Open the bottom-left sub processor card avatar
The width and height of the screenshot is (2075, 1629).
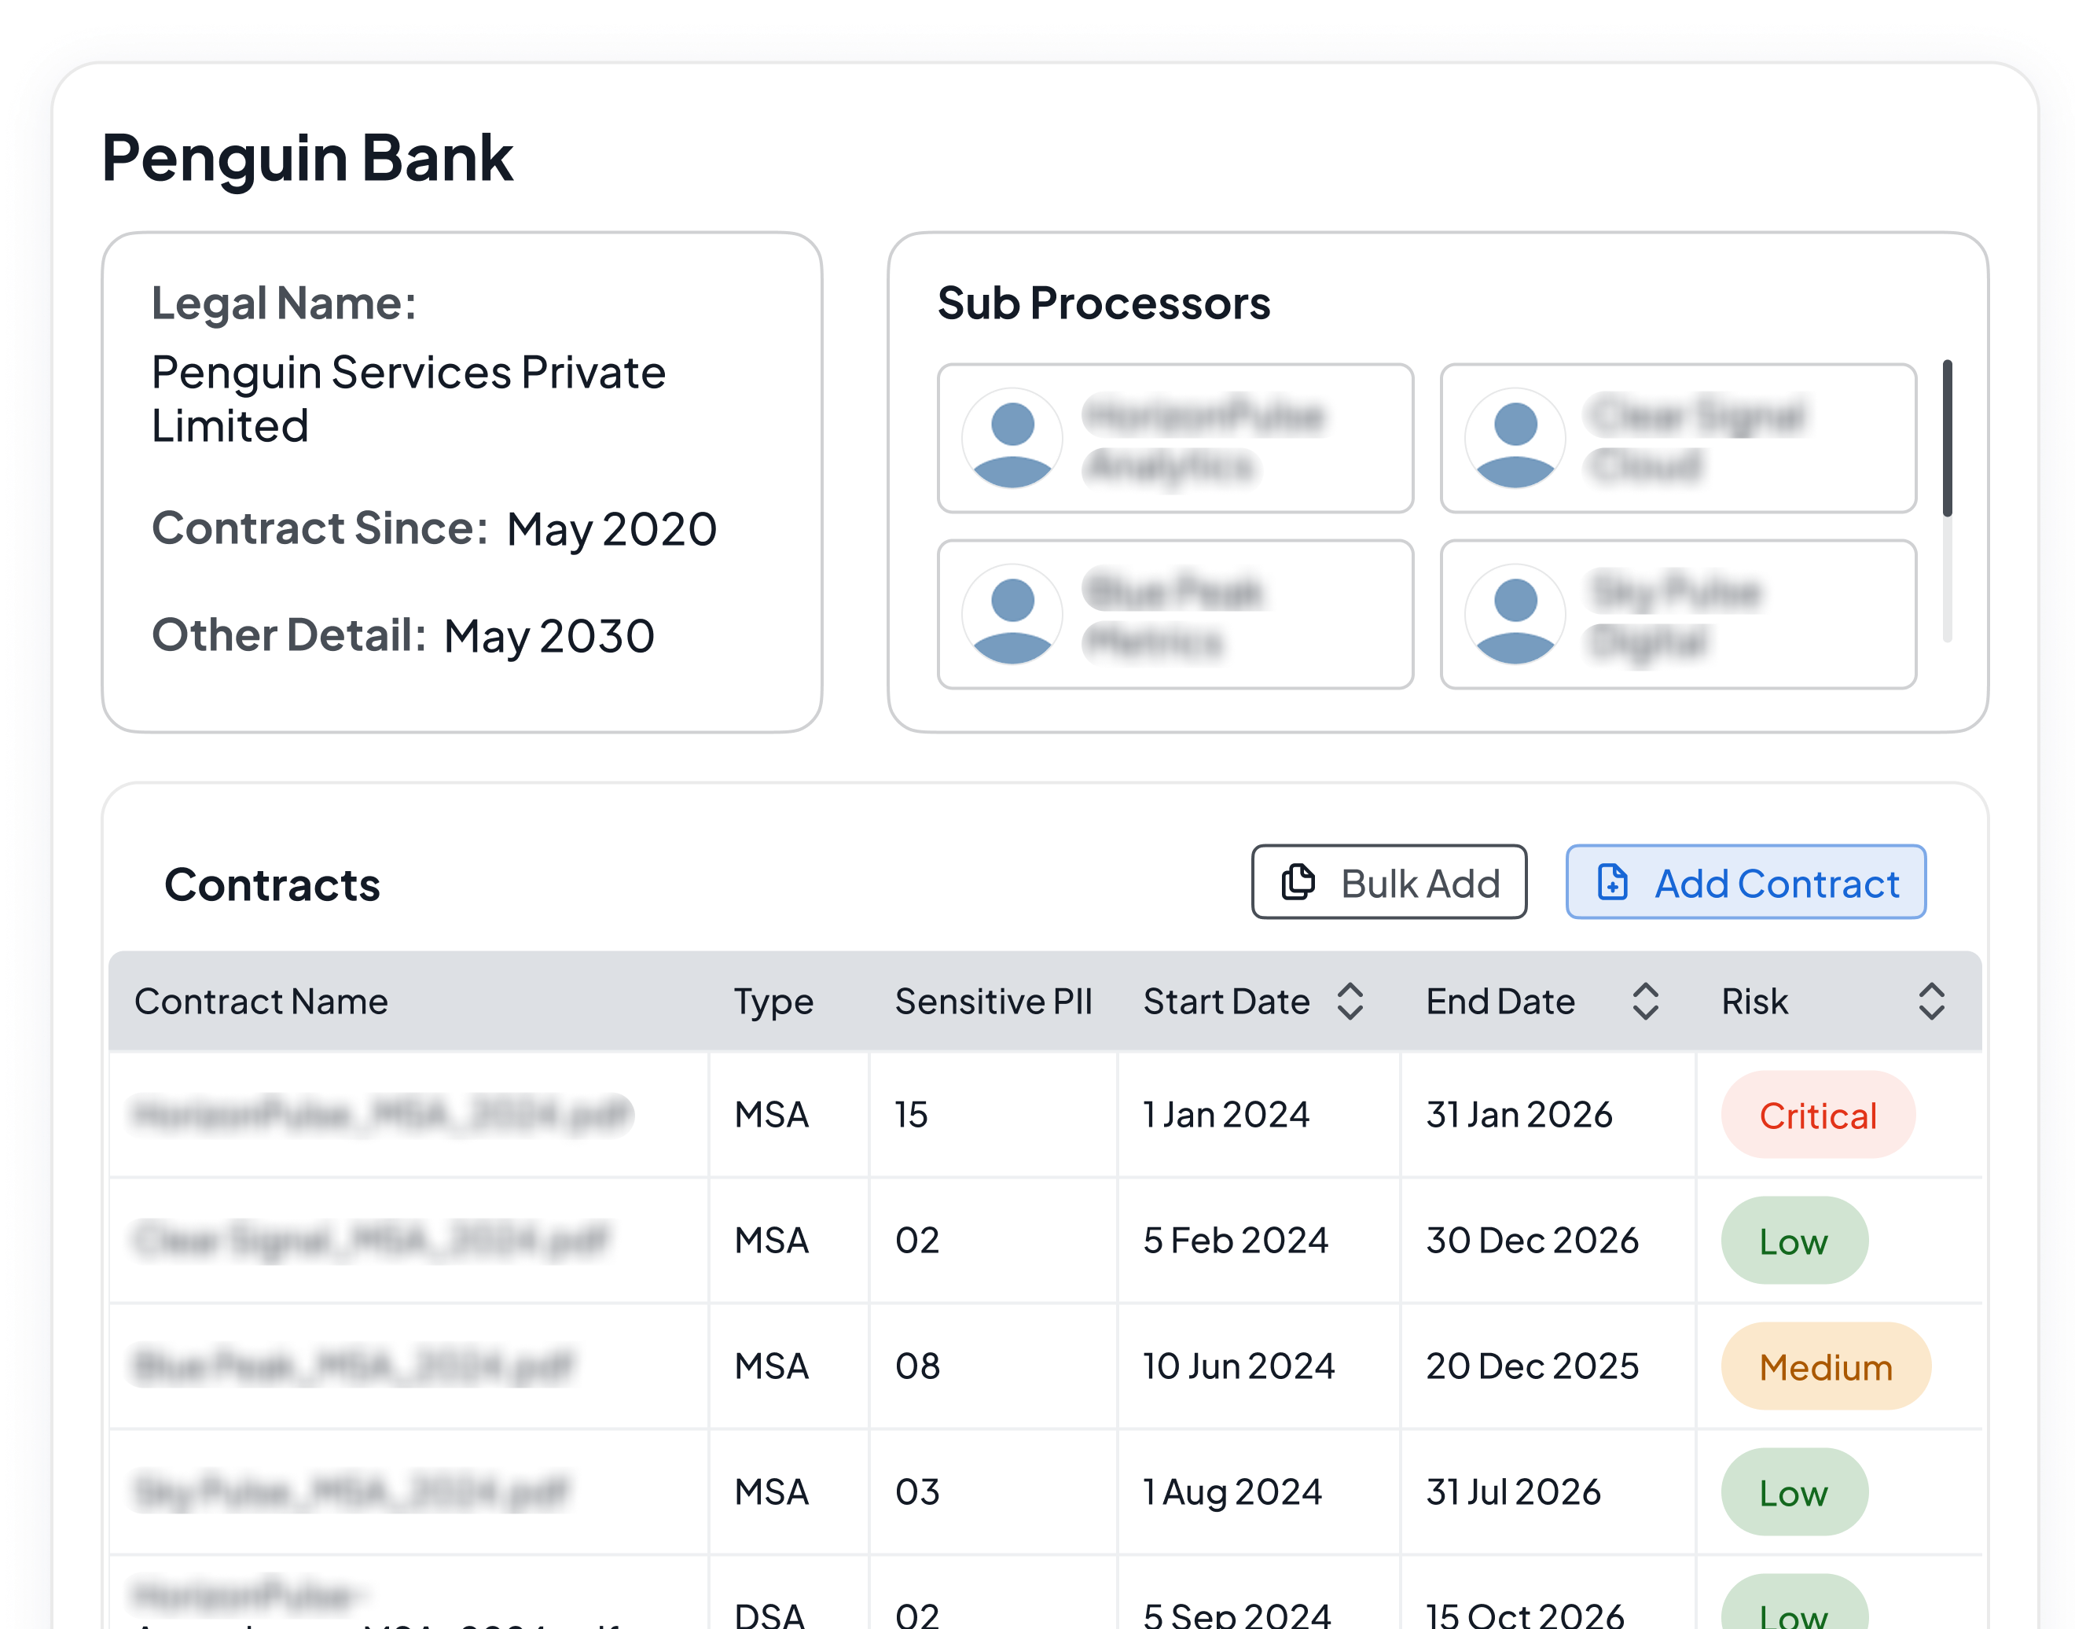point(1012,614)
